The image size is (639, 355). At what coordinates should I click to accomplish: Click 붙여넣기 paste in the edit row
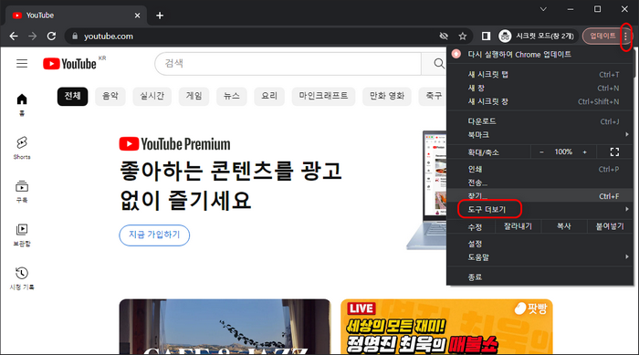click(610, 226)
